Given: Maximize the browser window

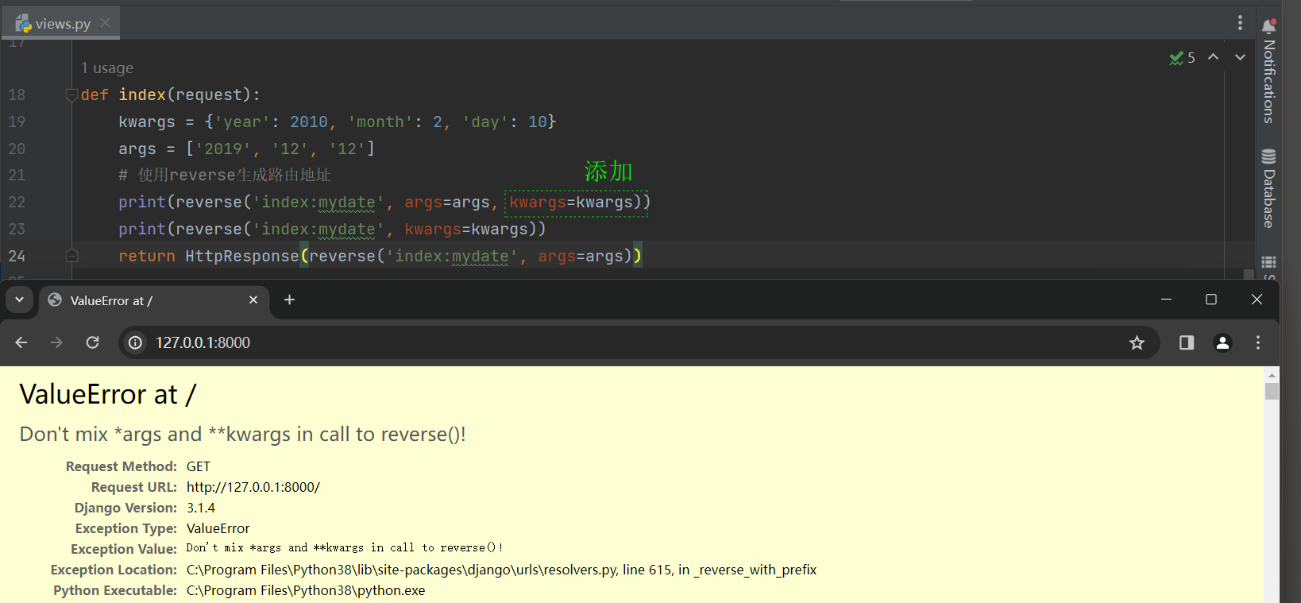Looking at the screenshot, I should coord(1211,300).
